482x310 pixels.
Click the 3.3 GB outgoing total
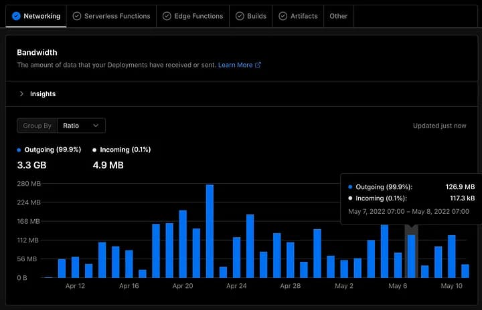[31, 165]
